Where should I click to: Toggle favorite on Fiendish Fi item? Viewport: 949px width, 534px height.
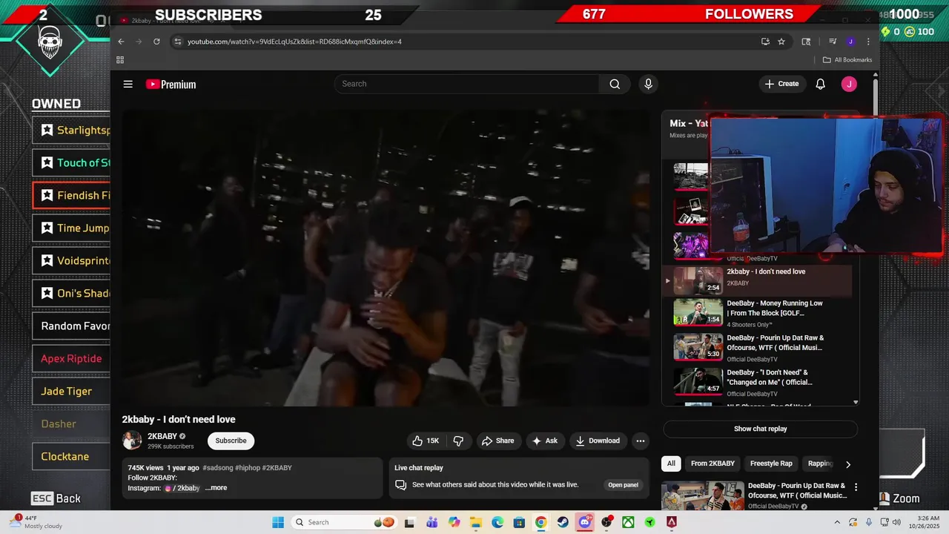click(47, 196)
